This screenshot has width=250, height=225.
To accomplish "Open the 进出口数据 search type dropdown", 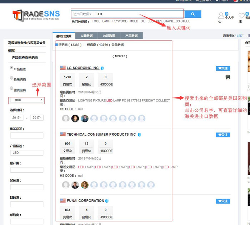I will [82, 14].
